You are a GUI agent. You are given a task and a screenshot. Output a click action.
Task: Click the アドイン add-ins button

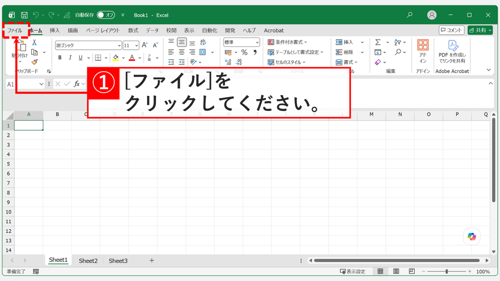pyautogui.click(x=423, y=51)
